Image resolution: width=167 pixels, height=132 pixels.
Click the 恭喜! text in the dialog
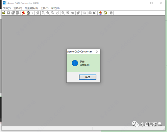click(82, 61)
